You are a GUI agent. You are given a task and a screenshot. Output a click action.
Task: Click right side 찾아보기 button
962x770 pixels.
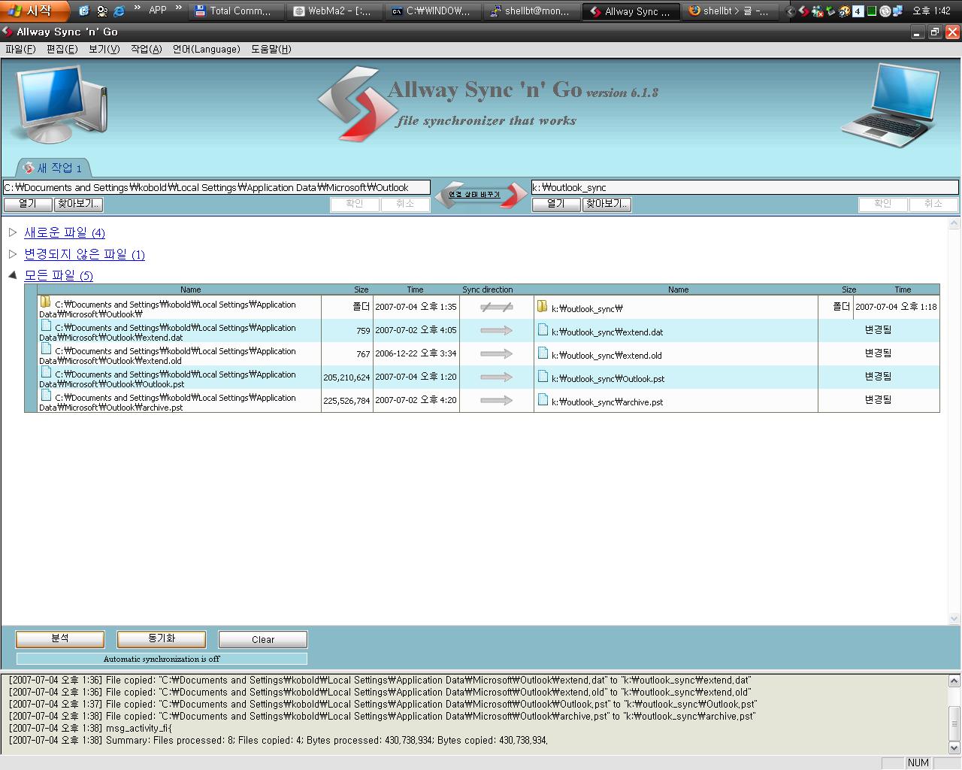(607, 204)
